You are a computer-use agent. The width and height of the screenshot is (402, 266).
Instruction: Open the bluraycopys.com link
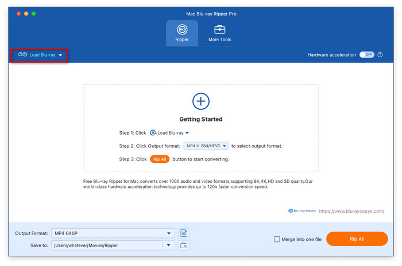click(x=351, y=211)
